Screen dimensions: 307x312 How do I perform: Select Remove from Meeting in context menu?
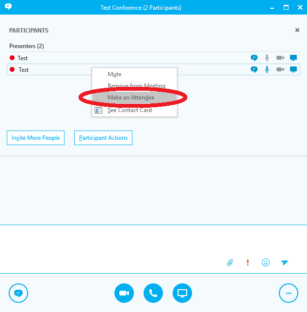click(x=136, y=86)
